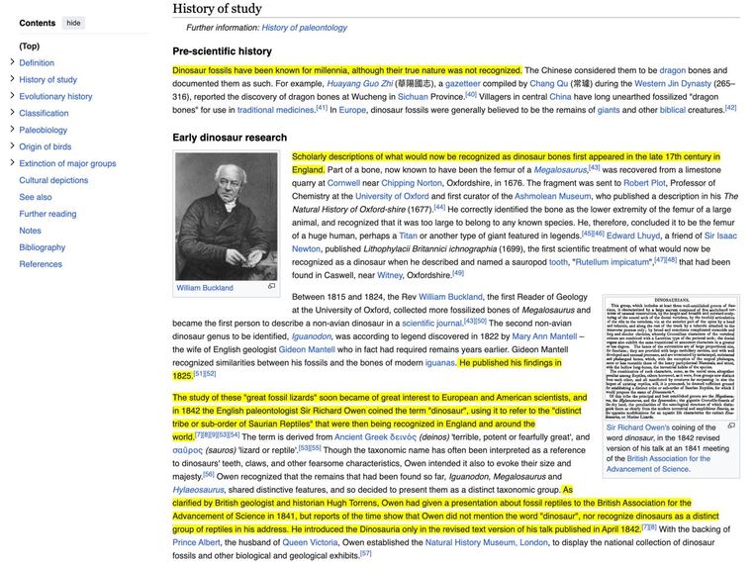
Task: Open Prince Albert link
Action: (196, 542)
